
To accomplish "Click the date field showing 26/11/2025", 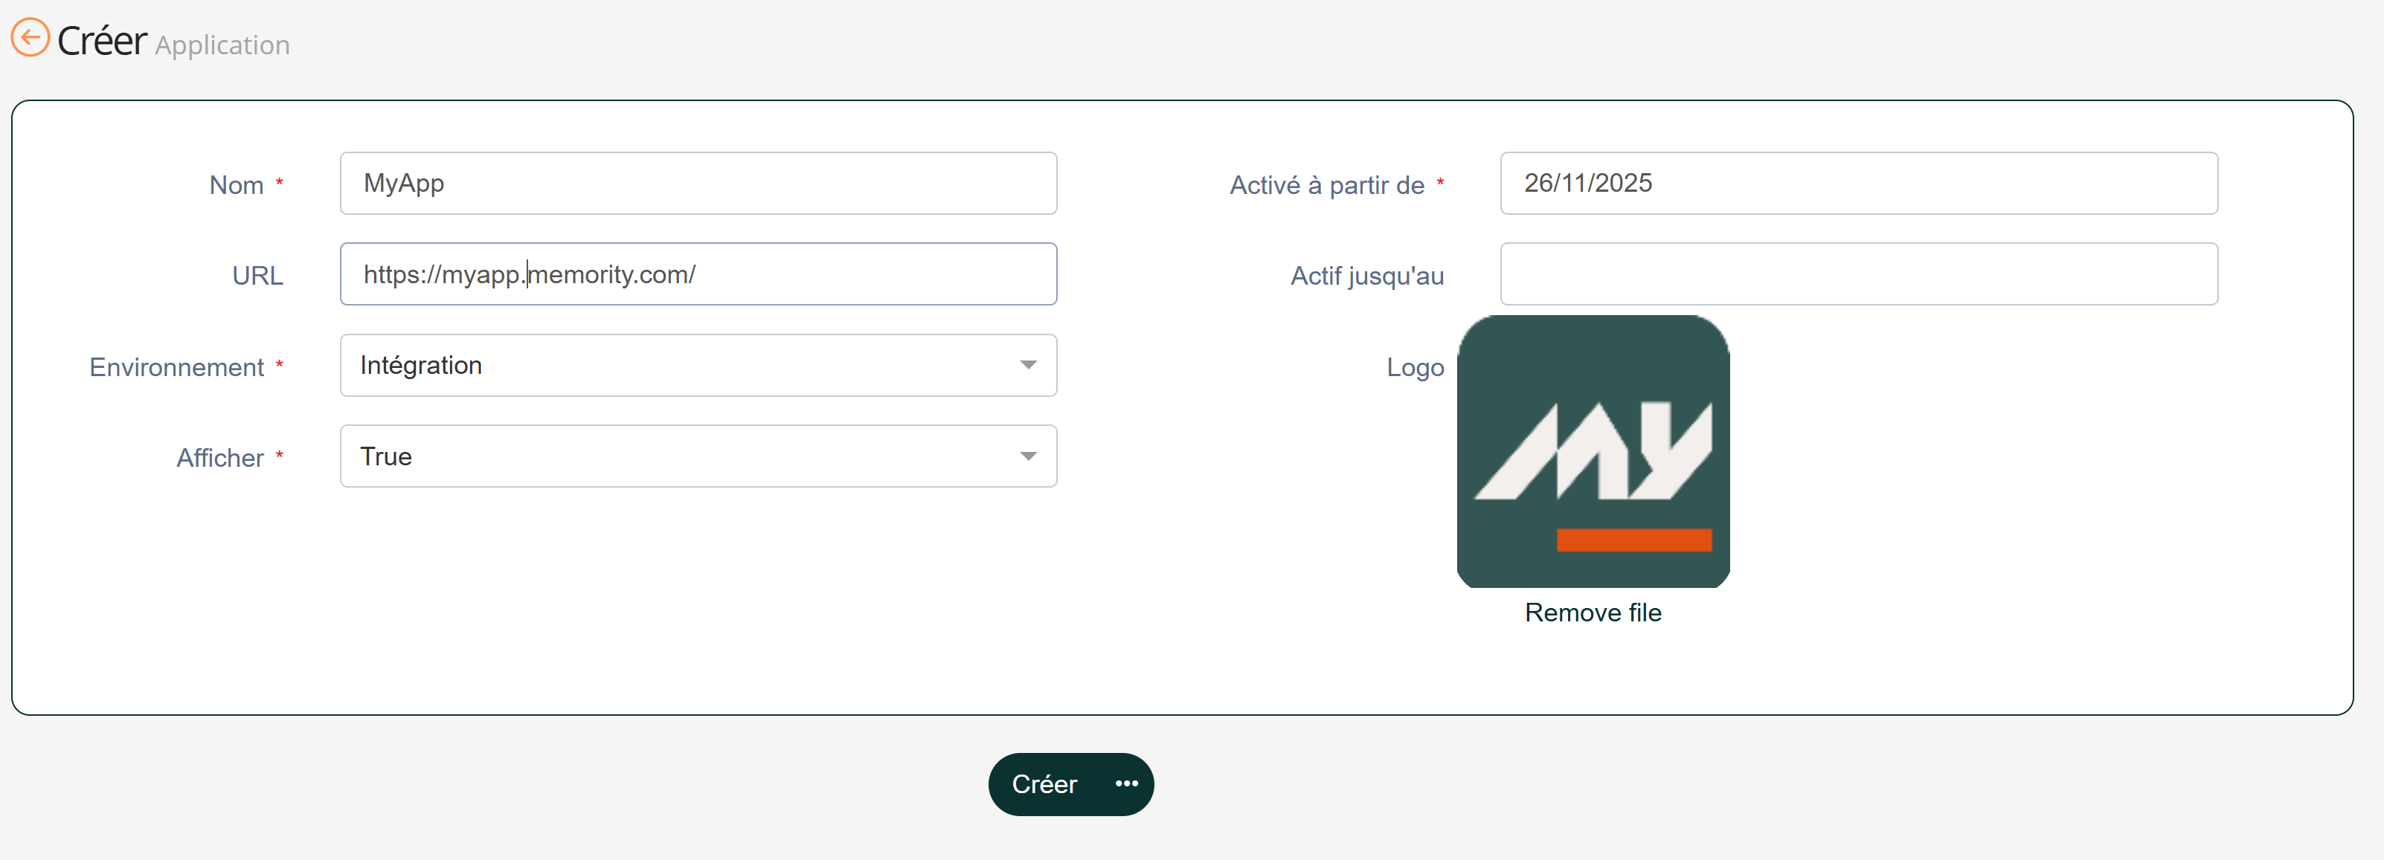I will pos(1858,183).
